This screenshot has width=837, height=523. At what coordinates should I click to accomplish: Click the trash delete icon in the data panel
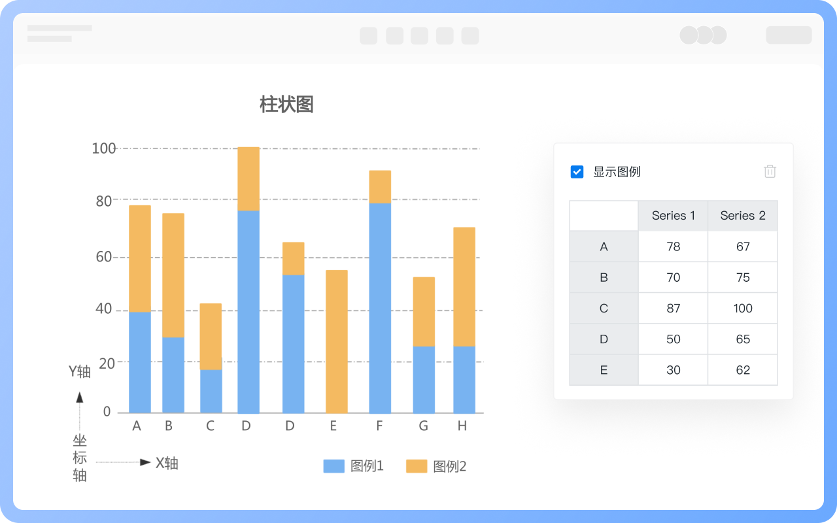point(770,171)
